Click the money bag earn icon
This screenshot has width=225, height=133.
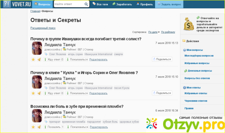click(189, 24)
